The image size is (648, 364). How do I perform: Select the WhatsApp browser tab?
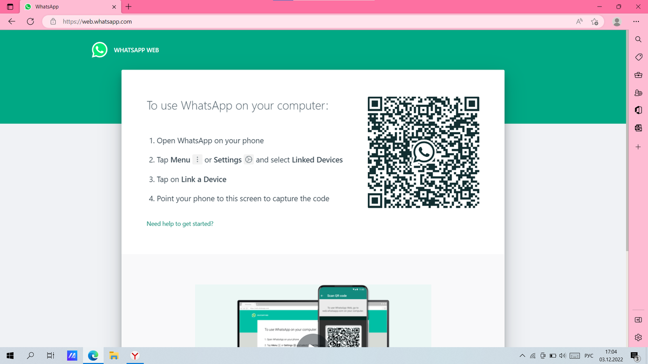(x=70, y=7)
